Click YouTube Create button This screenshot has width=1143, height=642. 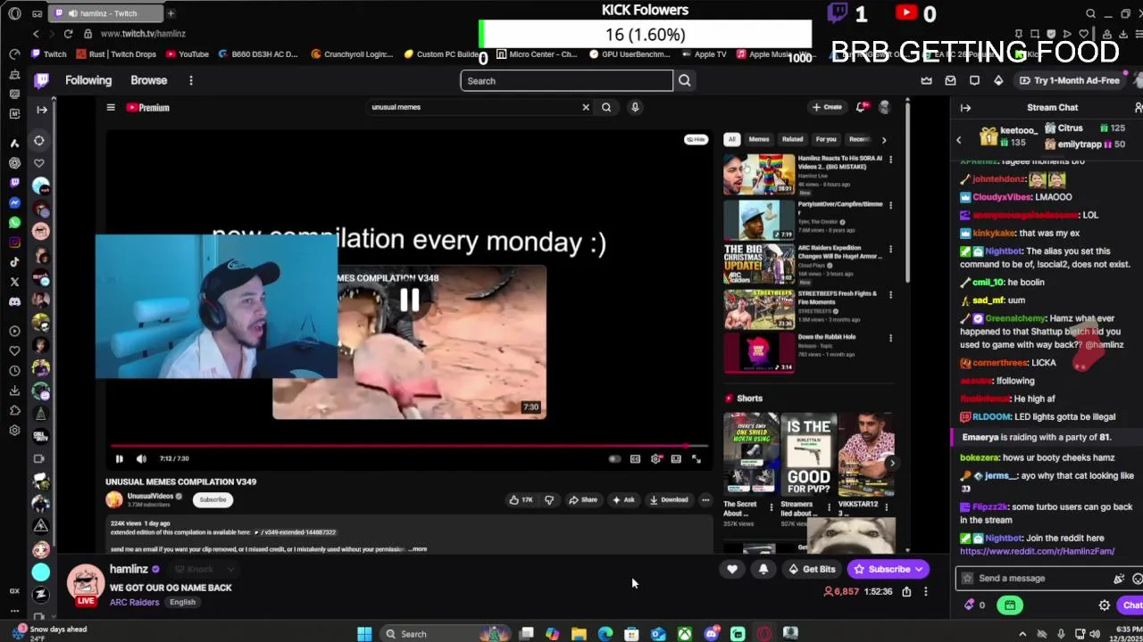[x=827, y=107]
